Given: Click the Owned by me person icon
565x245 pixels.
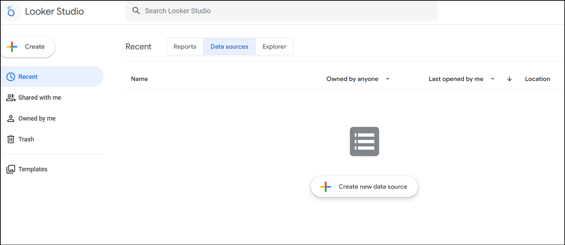Looking at the screenshot, I should click(x=11, y=119).
